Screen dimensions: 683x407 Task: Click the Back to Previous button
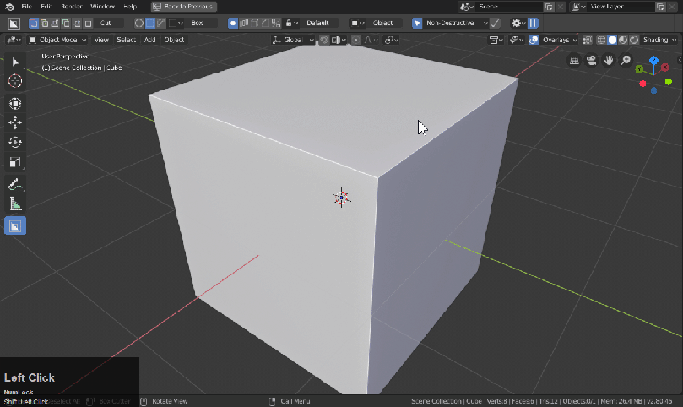click(178, 6)
